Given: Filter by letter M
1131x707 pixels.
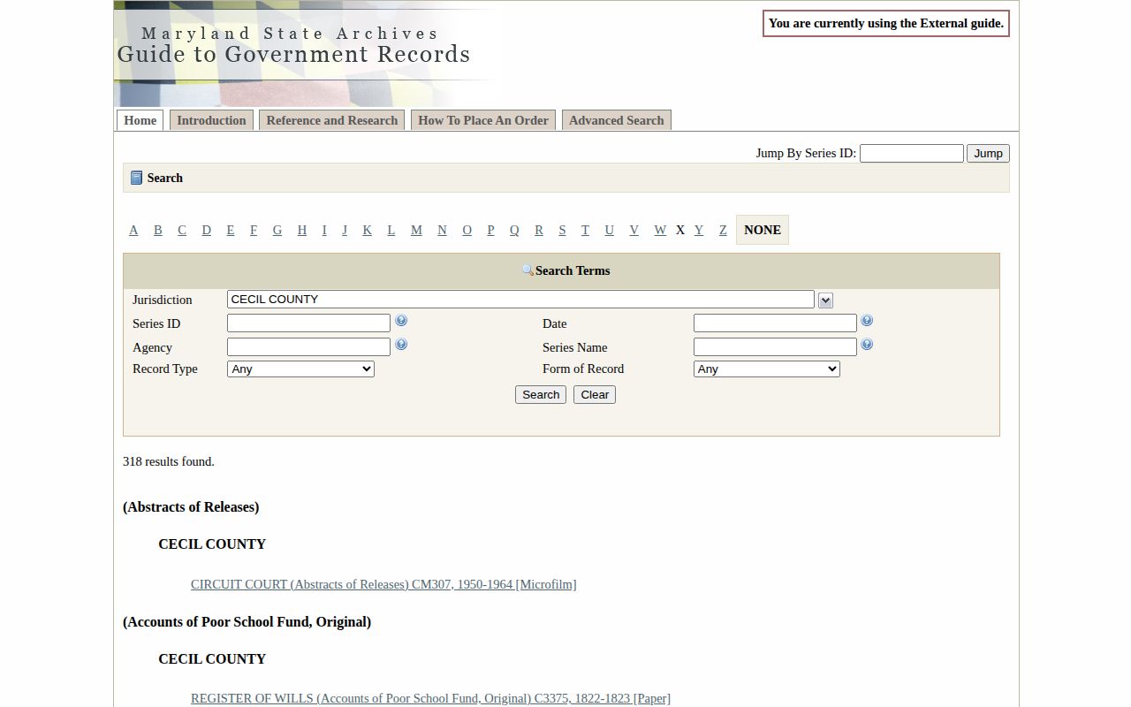Looking at the screenshot, I should tap(416, 230).
